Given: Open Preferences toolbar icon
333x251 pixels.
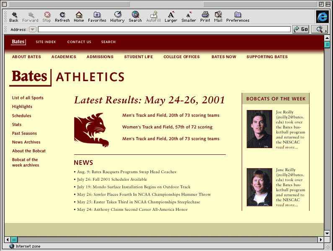Looking at the screenshot, I should tap(237, 17).
